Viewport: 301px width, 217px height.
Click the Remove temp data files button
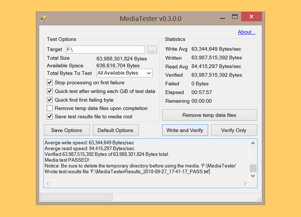click(x=209, y=115)
